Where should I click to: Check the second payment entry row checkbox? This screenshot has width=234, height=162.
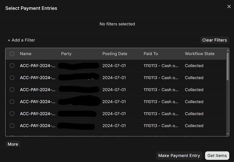pos(12,78)
